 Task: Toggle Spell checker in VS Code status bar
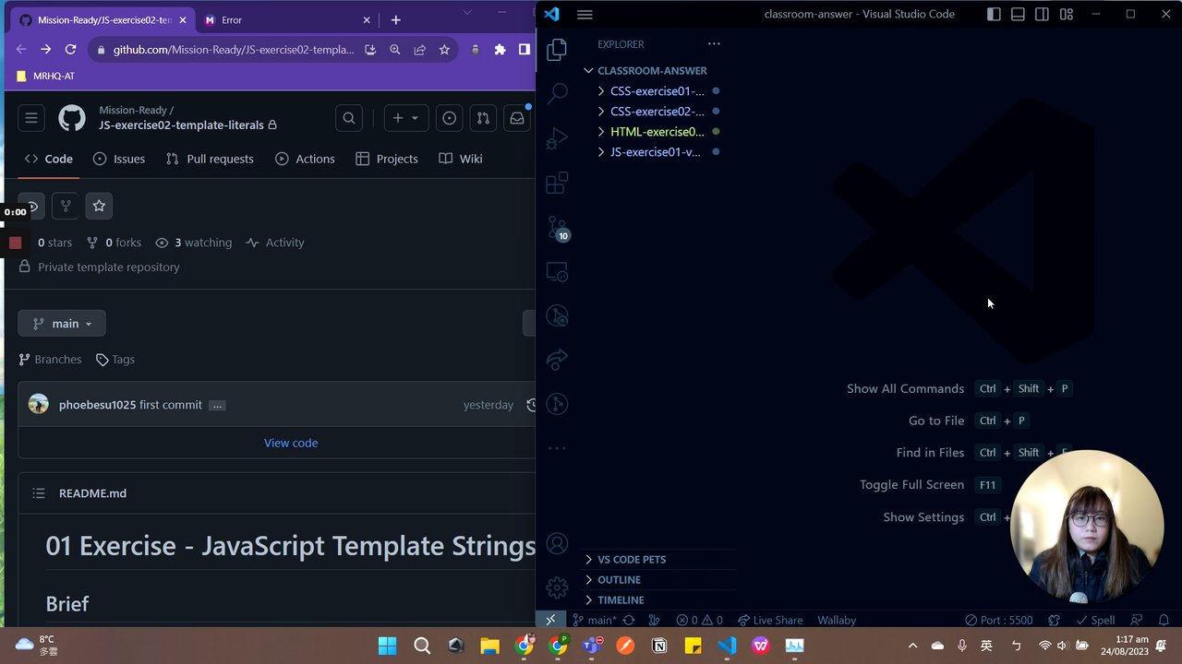[x=1095, y=621]
